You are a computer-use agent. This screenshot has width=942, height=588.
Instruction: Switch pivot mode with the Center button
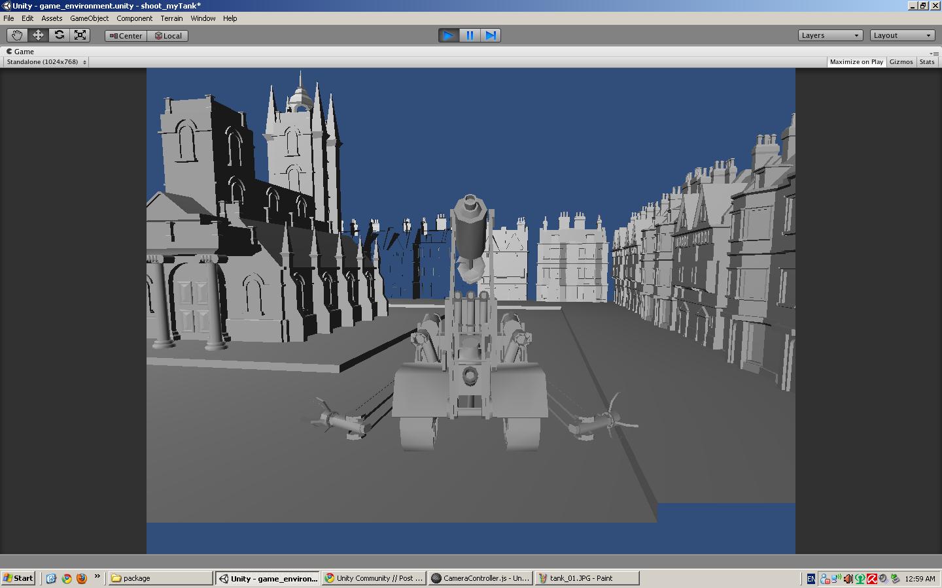[x=125, y=36]
